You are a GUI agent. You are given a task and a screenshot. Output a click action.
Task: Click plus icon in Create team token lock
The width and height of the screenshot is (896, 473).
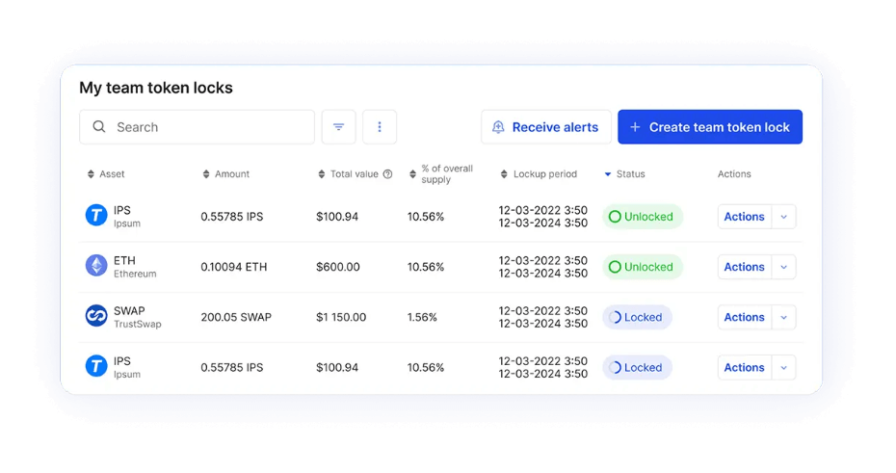(x=635, y=127)
